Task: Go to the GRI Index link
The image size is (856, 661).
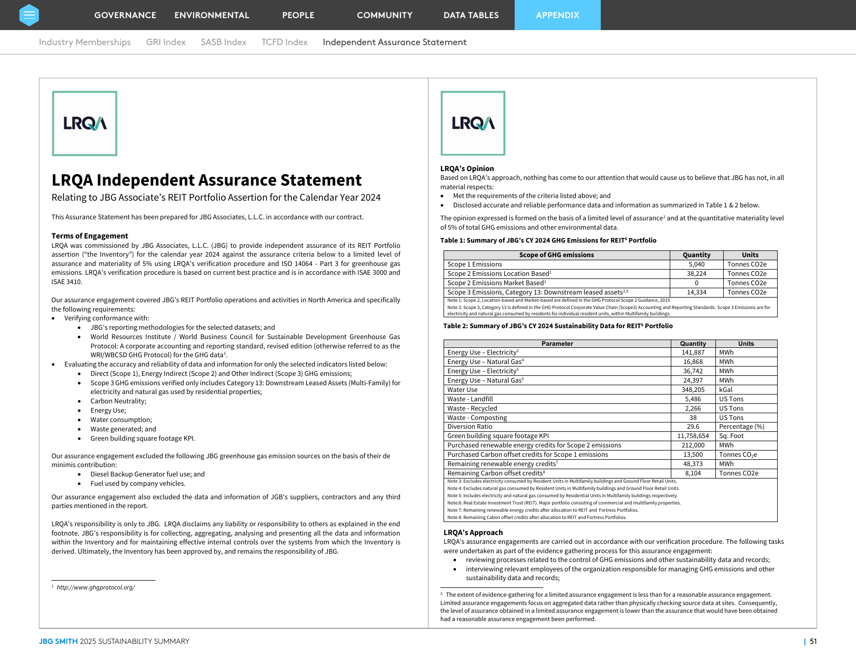Action: (x=165, y=42)
